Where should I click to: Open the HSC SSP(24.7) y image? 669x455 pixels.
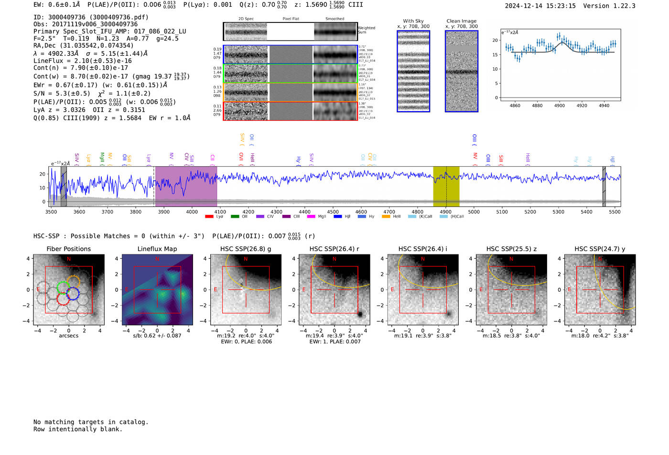(x=600, y=290)
